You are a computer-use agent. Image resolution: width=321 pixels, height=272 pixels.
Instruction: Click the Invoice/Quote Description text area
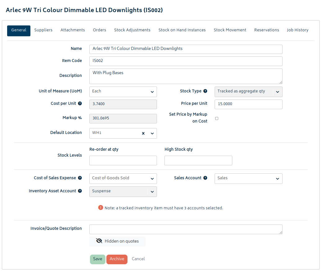pyautogui.click(x=186, y=230)
